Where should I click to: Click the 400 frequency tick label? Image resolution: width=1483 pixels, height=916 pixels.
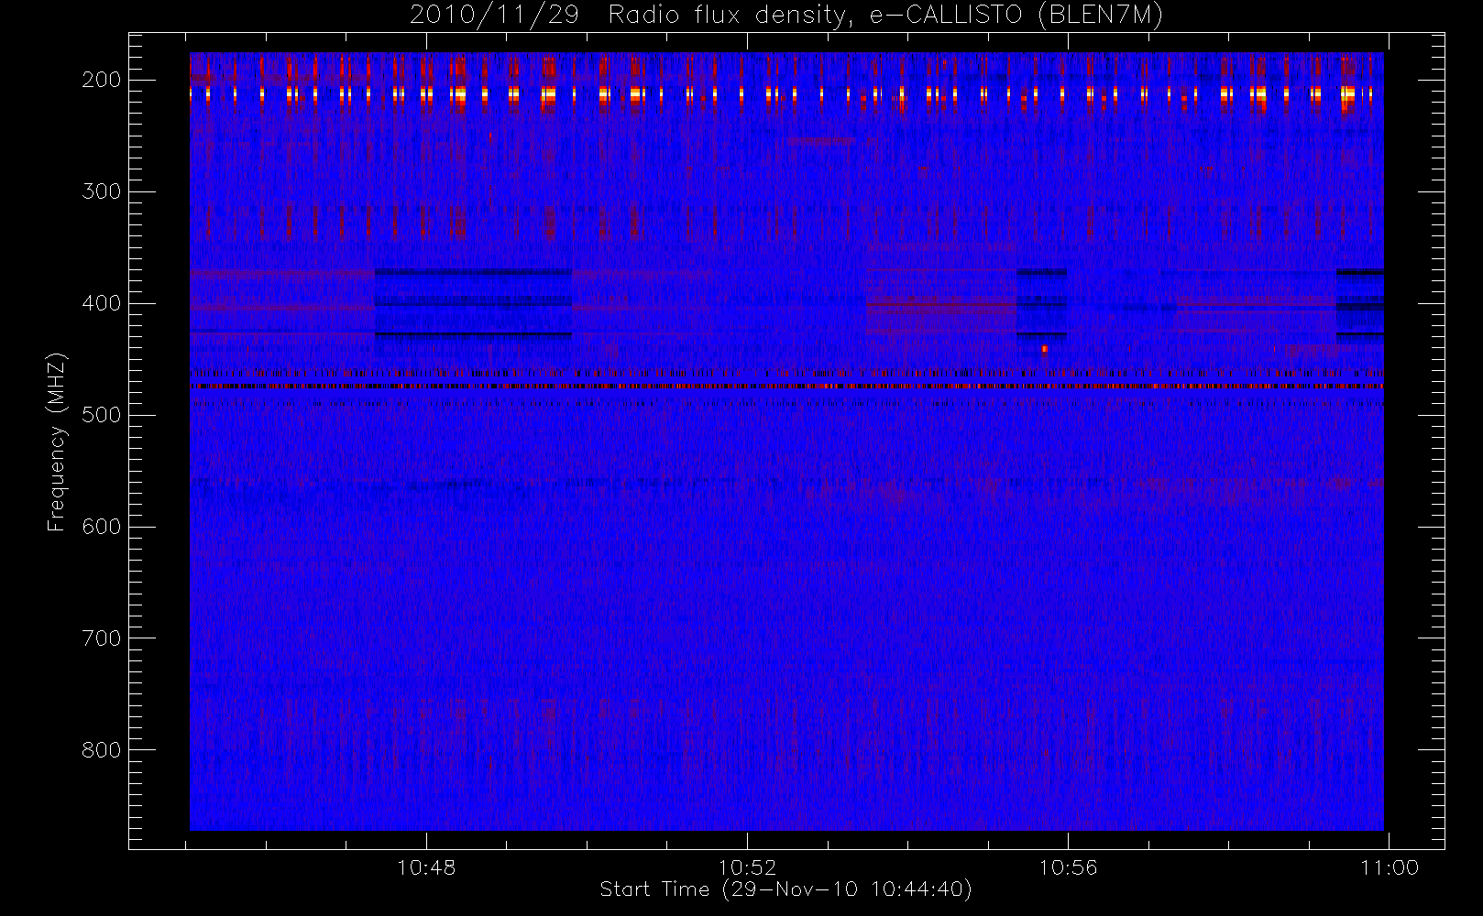tap(101, 303)
